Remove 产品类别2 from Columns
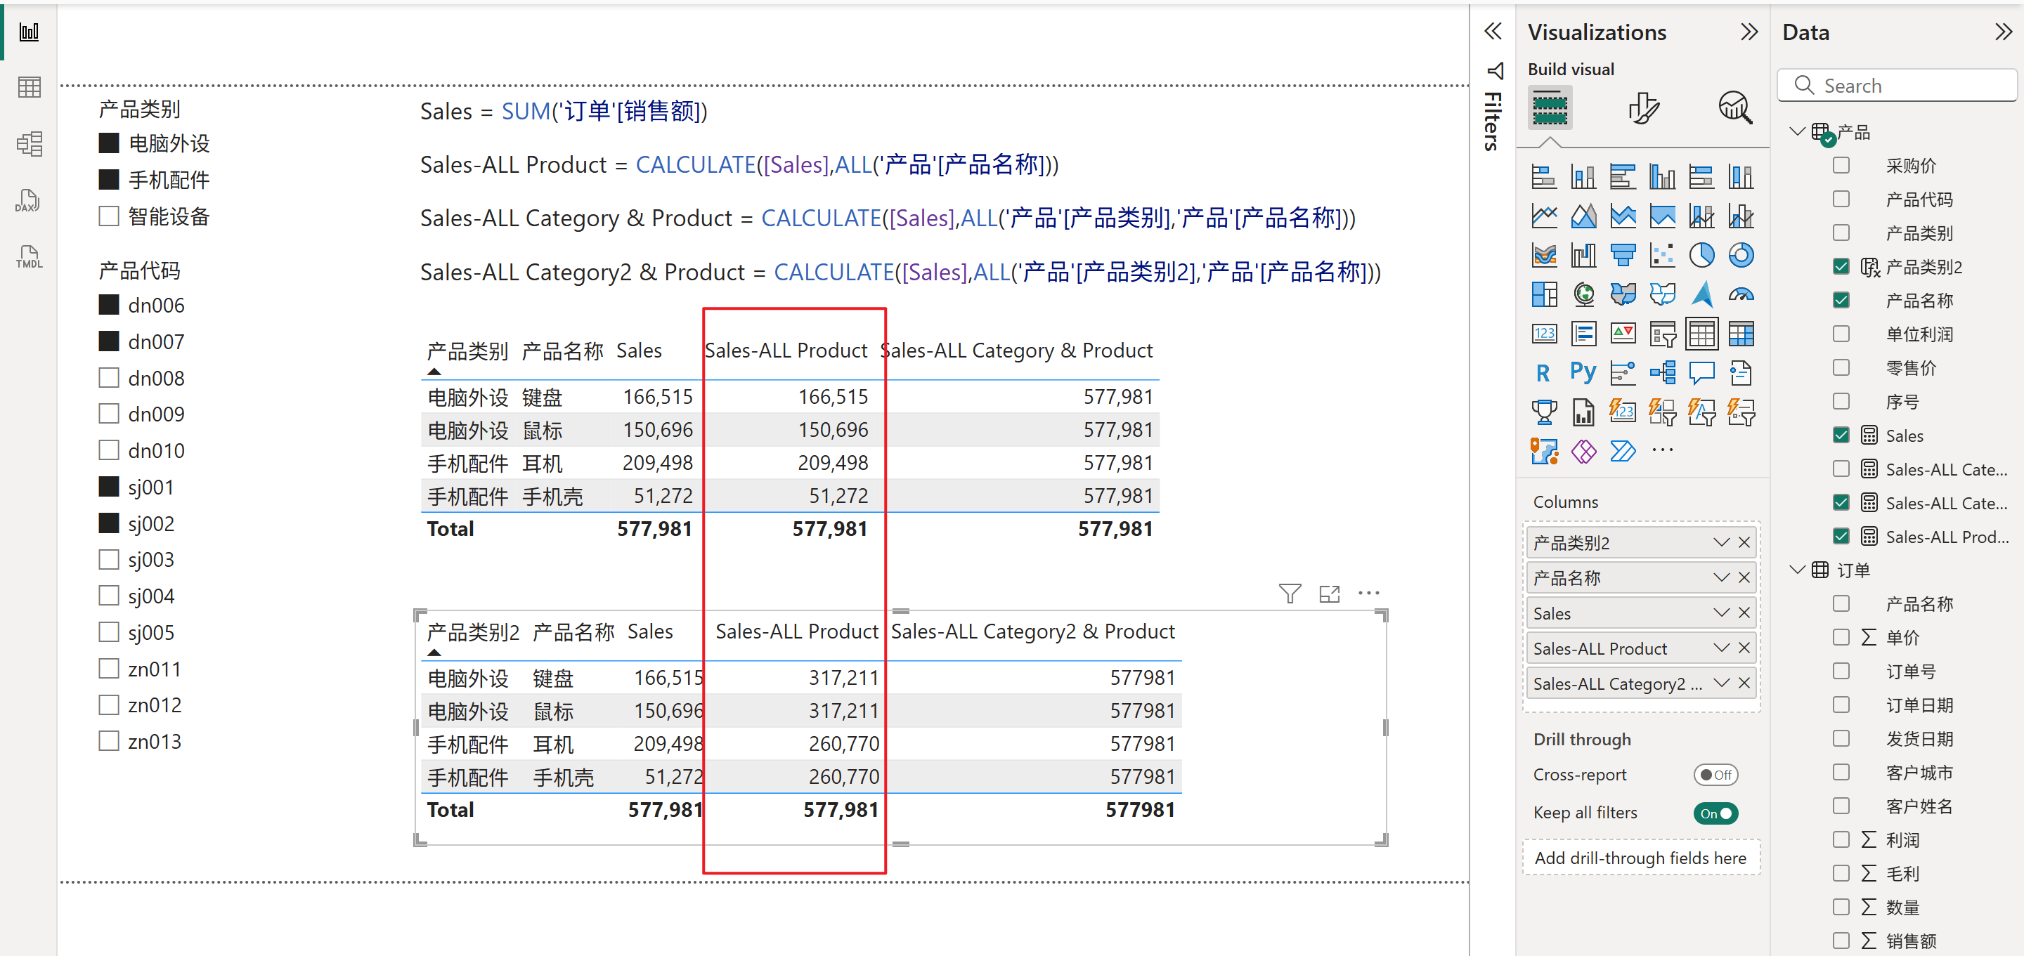The height and width of the screenshot is (956, 2024). coord(1744,542)
